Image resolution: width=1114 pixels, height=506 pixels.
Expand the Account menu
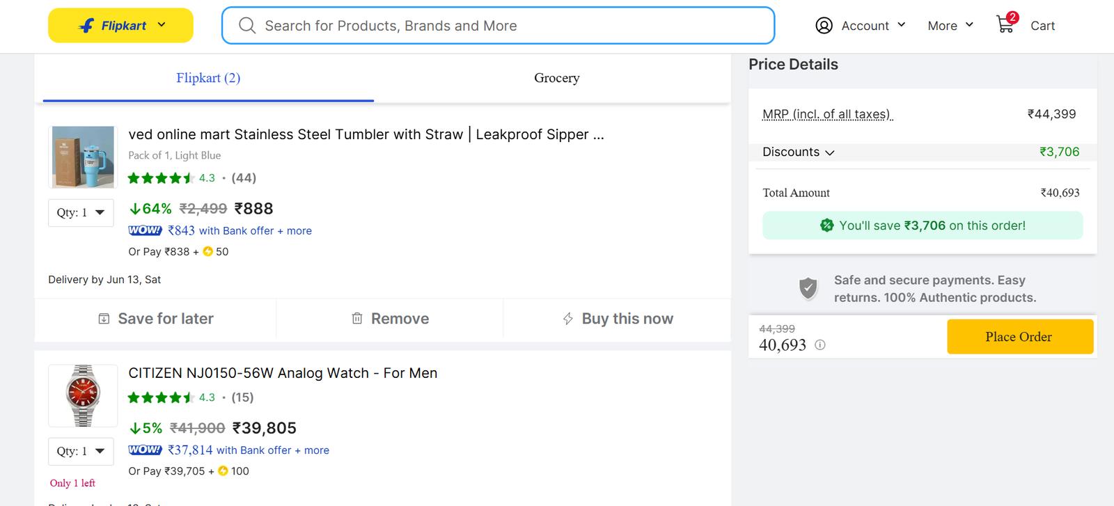901,25
